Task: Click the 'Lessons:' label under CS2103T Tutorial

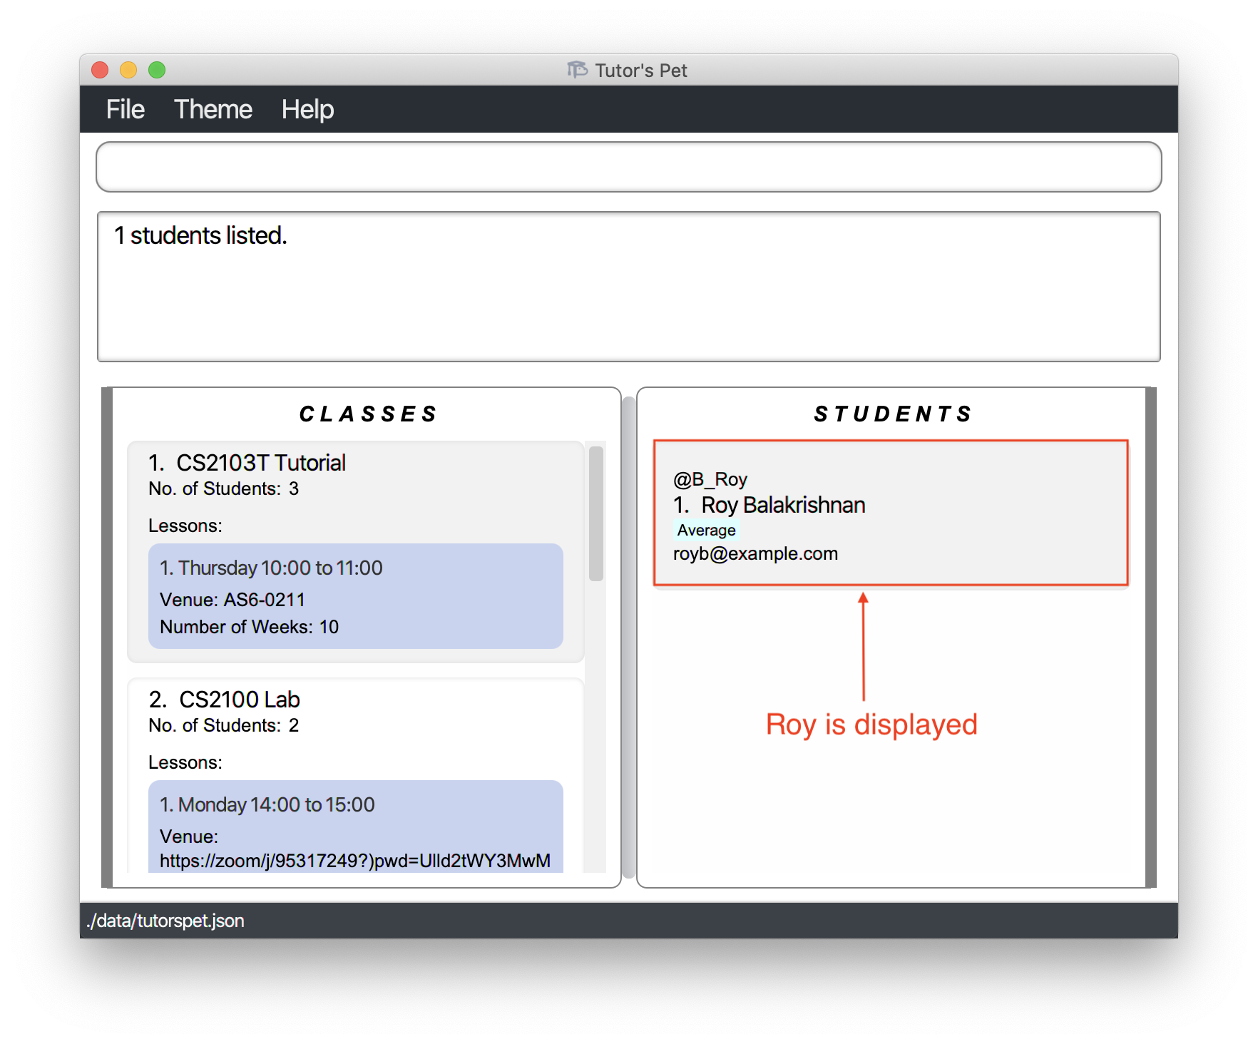Action: [185, 526]
